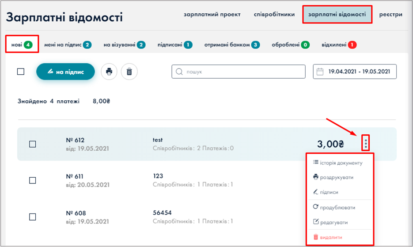Check the checkbox for payroll № 612
This screenshot has width=413, height=247.
[32, 144]
